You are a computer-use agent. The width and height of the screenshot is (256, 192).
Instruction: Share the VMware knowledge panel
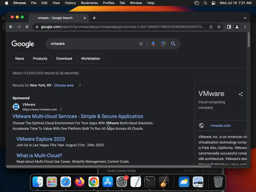pos(241,94)
